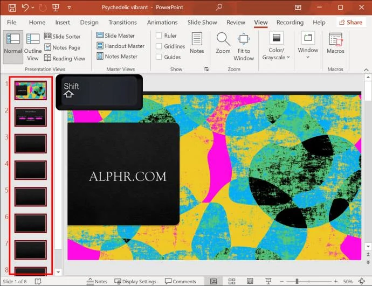372x286 pixels.
Task: Open the Transitions tab
Action: [x=123, y=22]
